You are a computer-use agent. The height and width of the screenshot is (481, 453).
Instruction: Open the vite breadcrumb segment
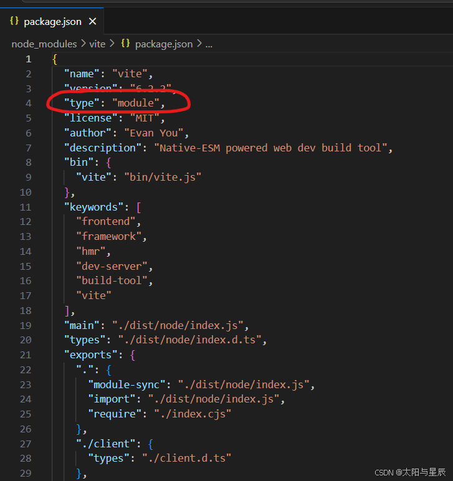click(97, 44)
